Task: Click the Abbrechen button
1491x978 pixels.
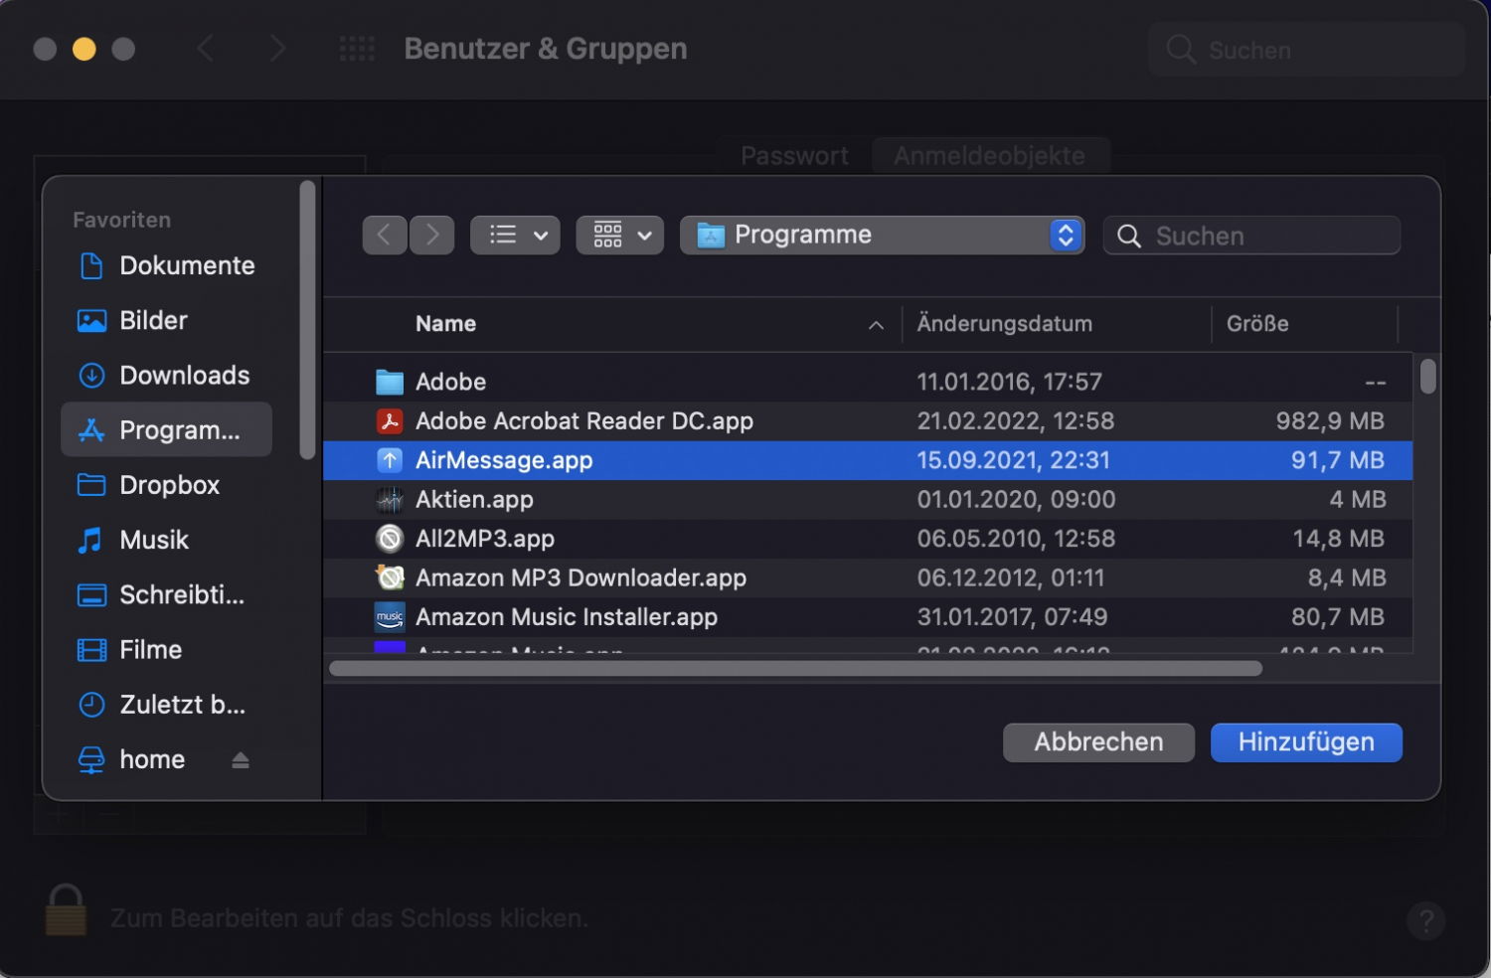Action: pyautogui.click(x=1098, y=742)
